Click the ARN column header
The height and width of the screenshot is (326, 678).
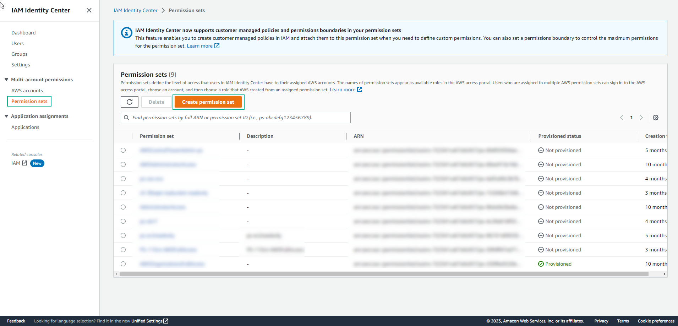(359, 136)
